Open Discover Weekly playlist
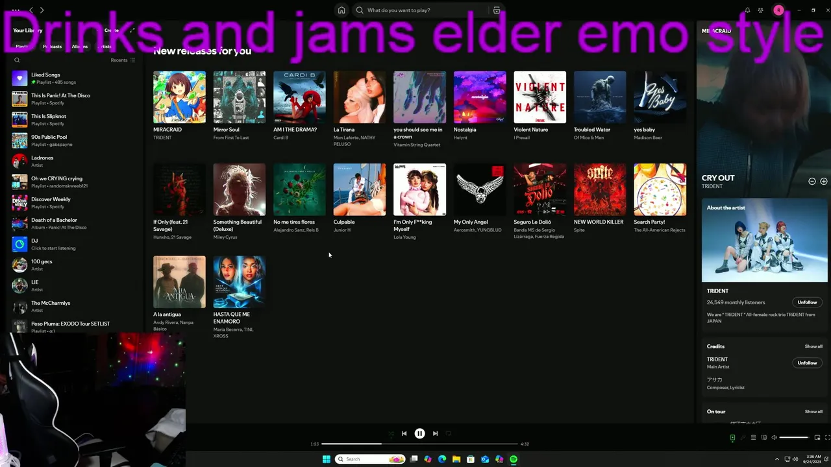Screen dimensions: 831x467 [73, 203]
